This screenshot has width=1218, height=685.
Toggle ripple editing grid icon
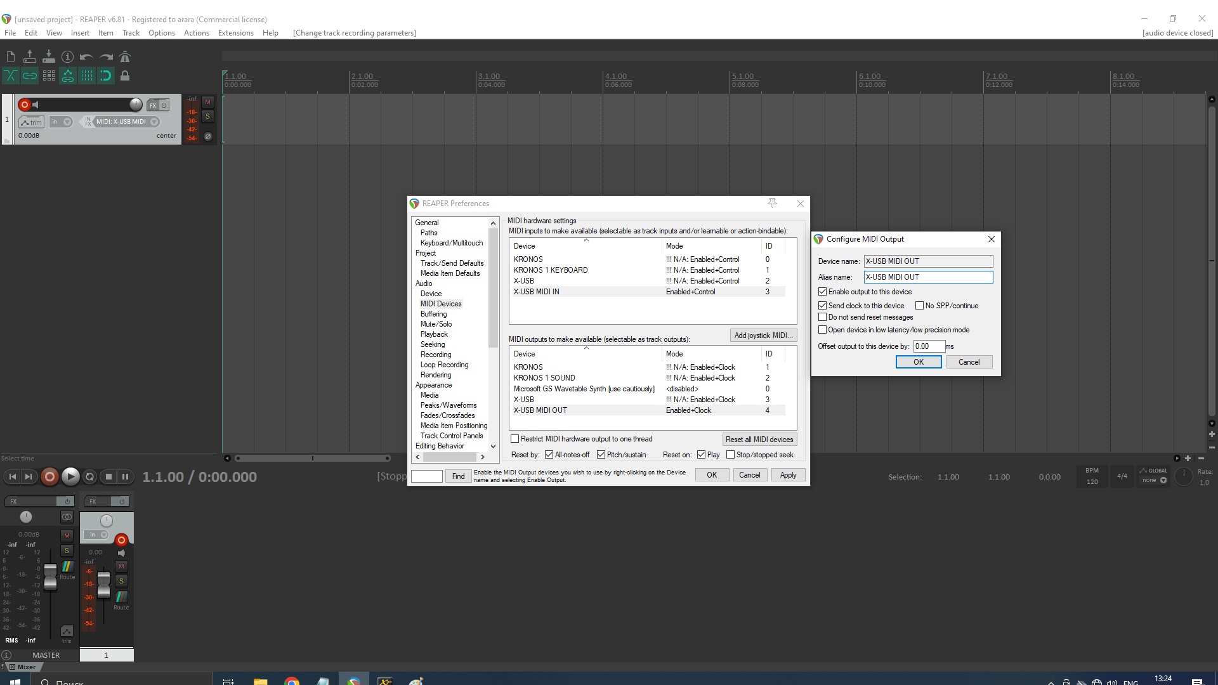point(49,76)
